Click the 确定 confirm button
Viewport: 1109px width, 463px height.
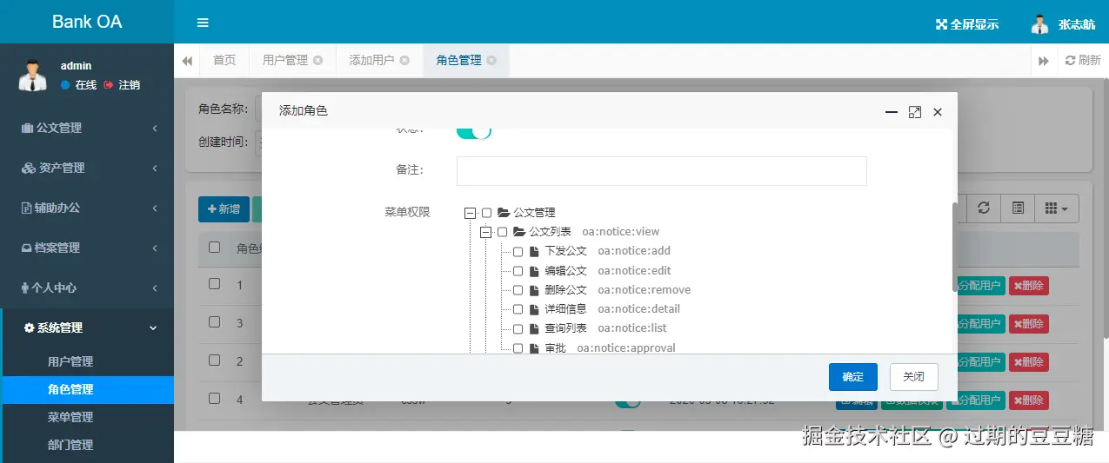point(853,376)
